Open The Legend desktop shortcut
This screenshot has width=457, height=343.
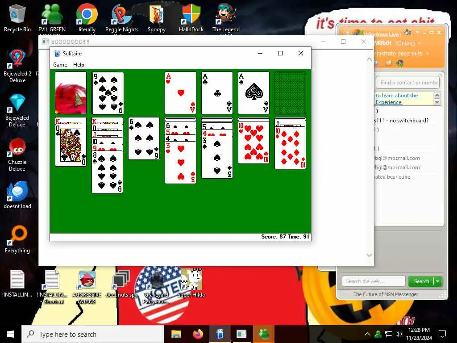click(226, 18)
